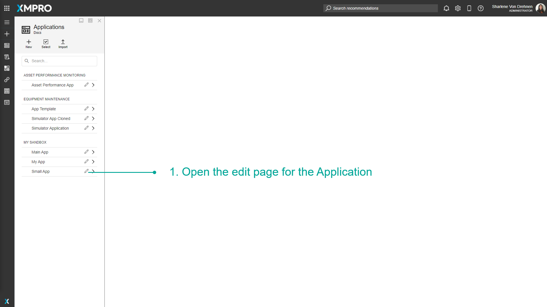The height and width of the screenshot is (307, 547).
Task: Click the Import button in the Applications panel
Action: click(x=63, y=43)
